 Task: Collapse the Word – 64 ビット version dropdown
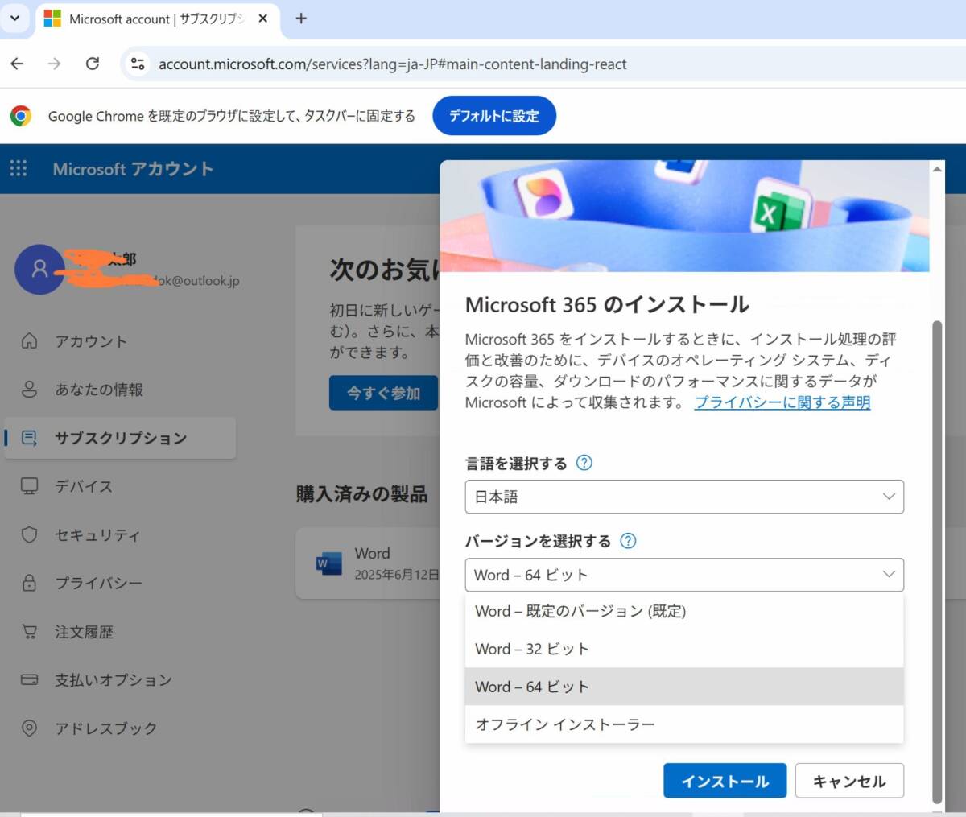point(684,575)
